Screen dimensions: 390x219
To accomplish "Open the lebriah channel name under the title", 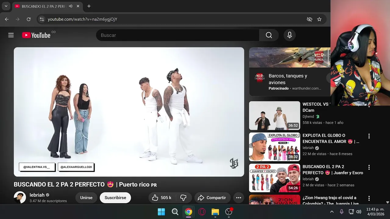I will [37, 195].
